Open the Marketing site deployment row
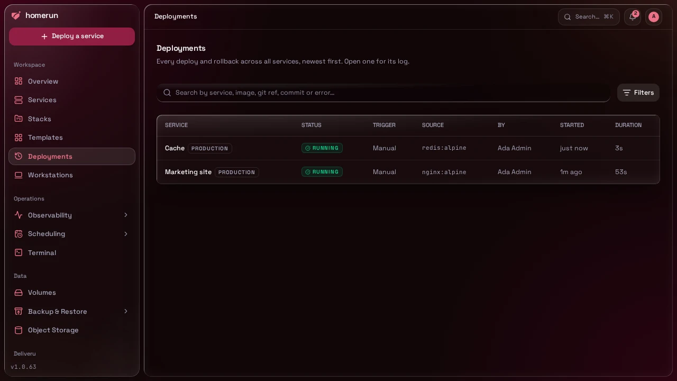Image resolution: width=677 pixels, height=381 pixels. 408,172
